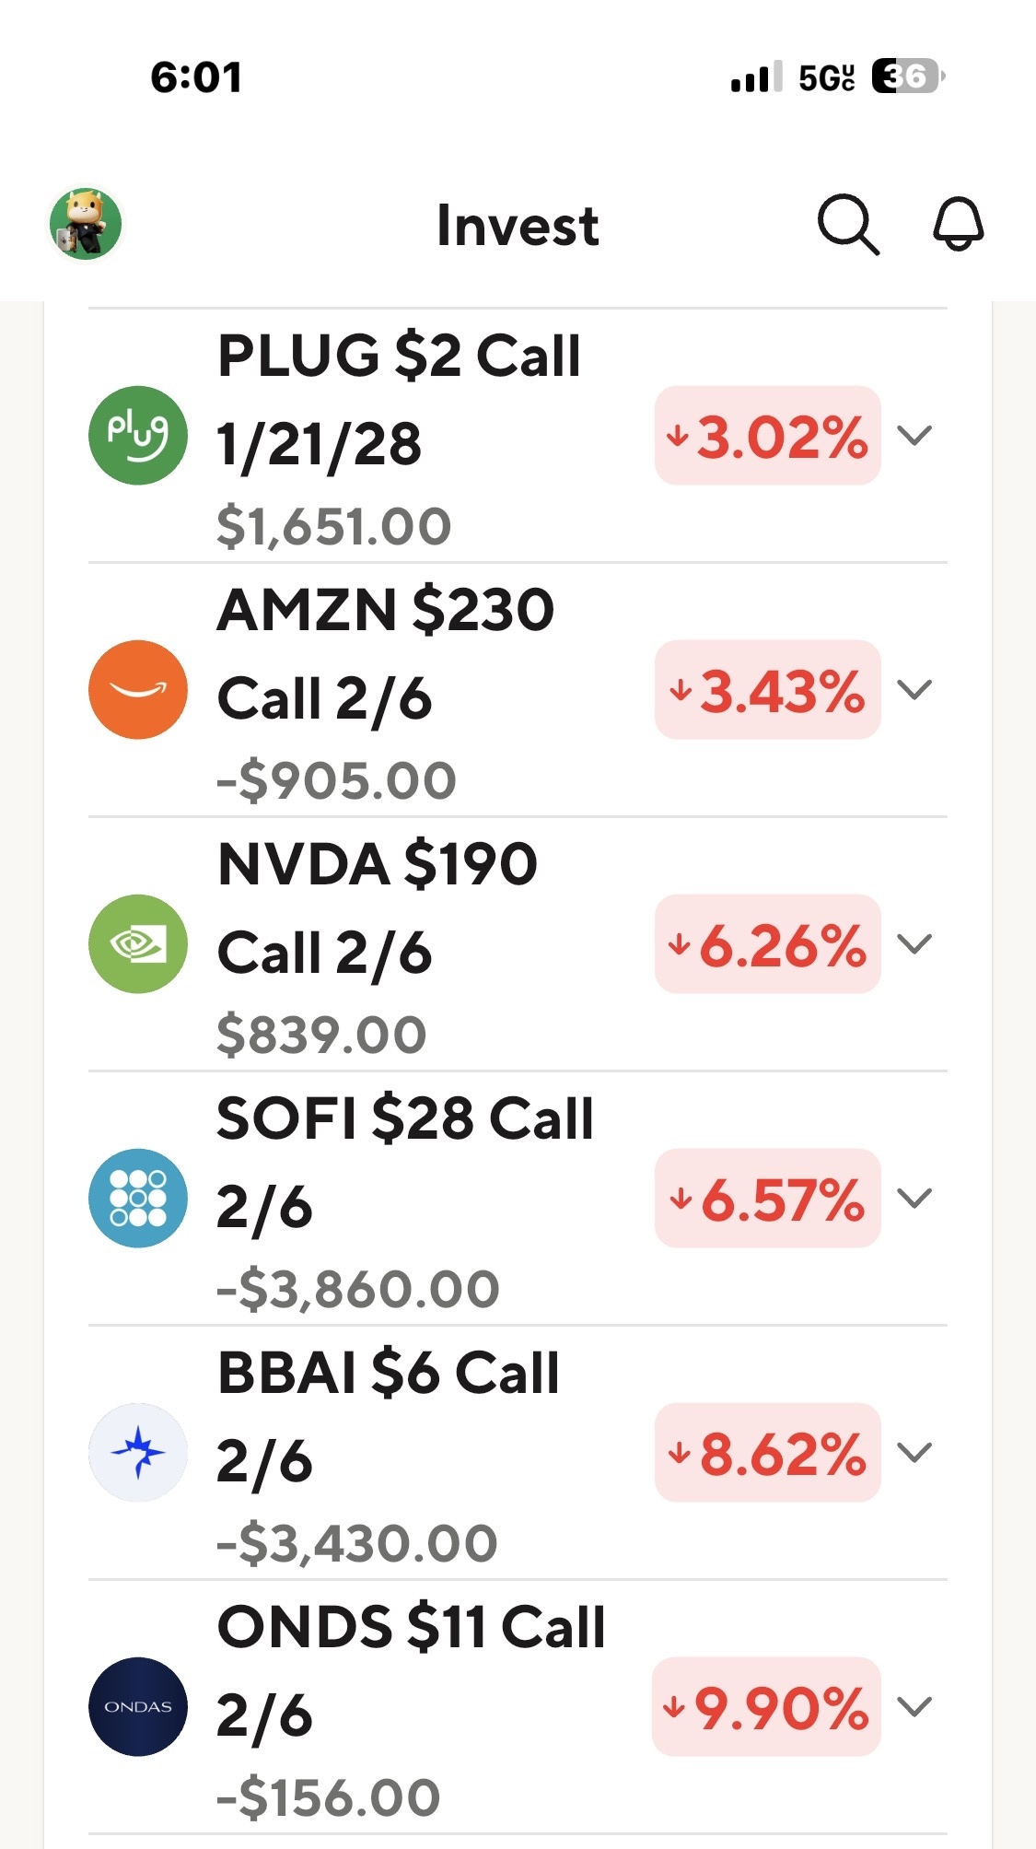Screen dimensions: 1036x1849
Task: Expand the BBAI $6 Call chevron
Action: 914,1452
